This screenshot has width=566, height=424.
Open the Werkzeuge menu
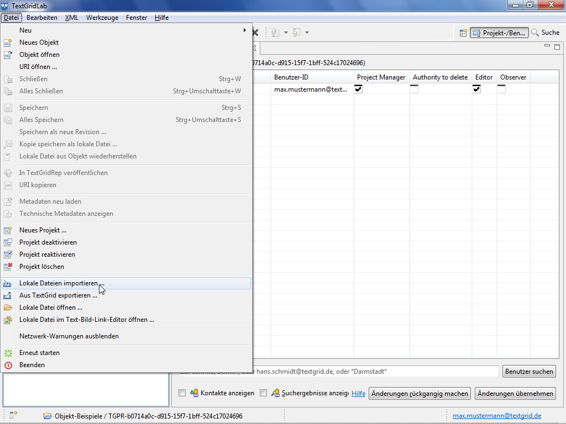[102, 18]
